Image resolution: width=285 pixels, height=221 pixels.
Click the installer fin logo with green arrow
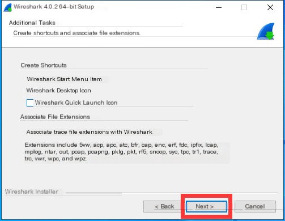point(266,32)
